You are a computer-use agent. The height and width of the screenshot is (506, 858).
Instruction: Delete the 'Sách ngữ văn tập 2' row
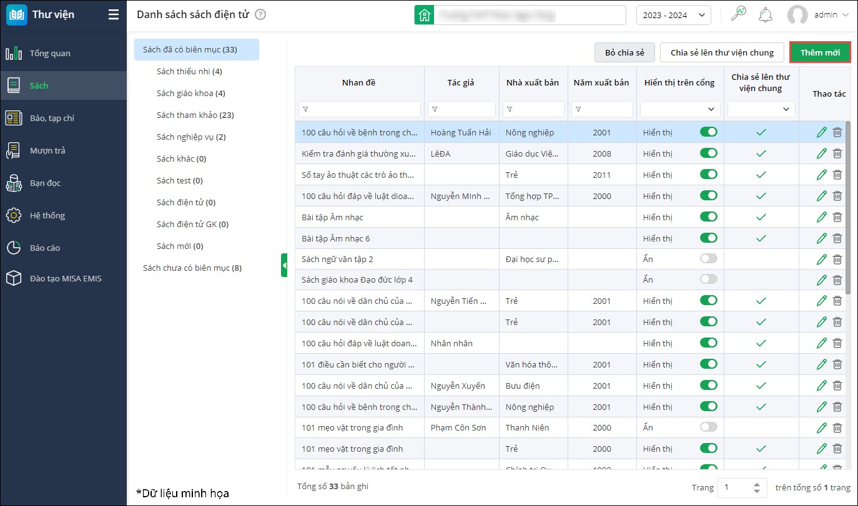(837, 260)
